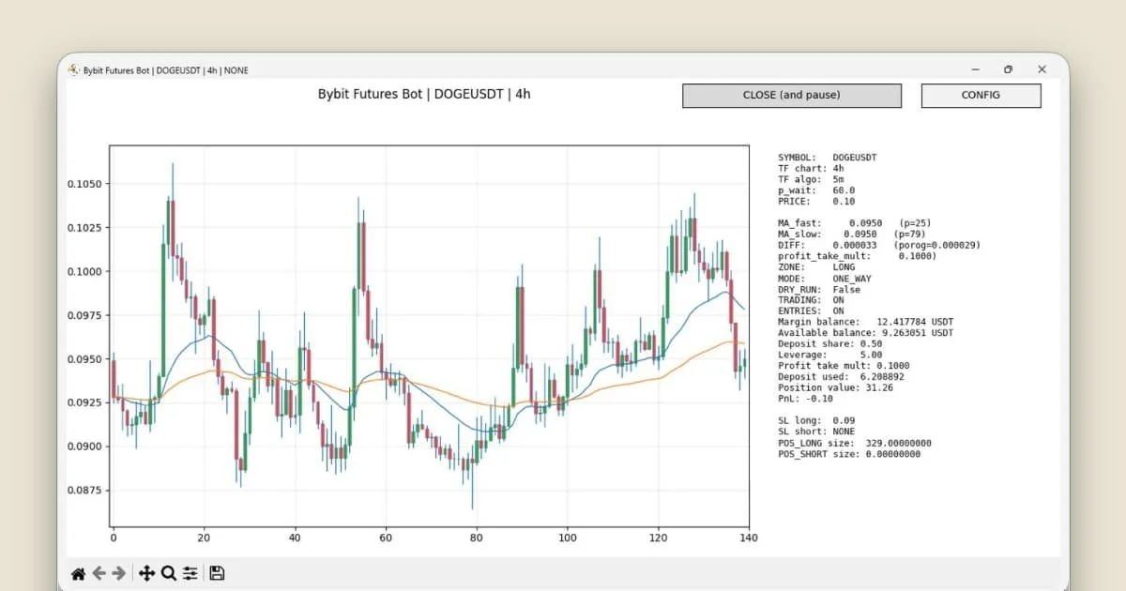Screen dimensions: 1126x591
Task: Close the Bybit Futures Bot window
Action: tap(1042, 69)
